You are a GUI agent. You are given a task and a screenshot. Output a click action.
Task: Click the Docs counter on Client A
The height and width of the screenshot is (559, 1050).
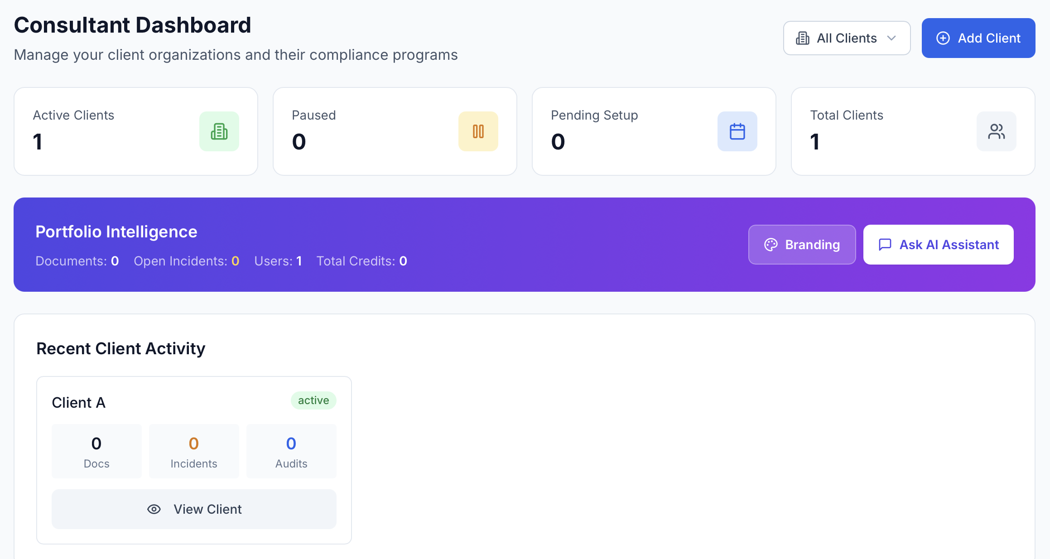pos(96,451)
